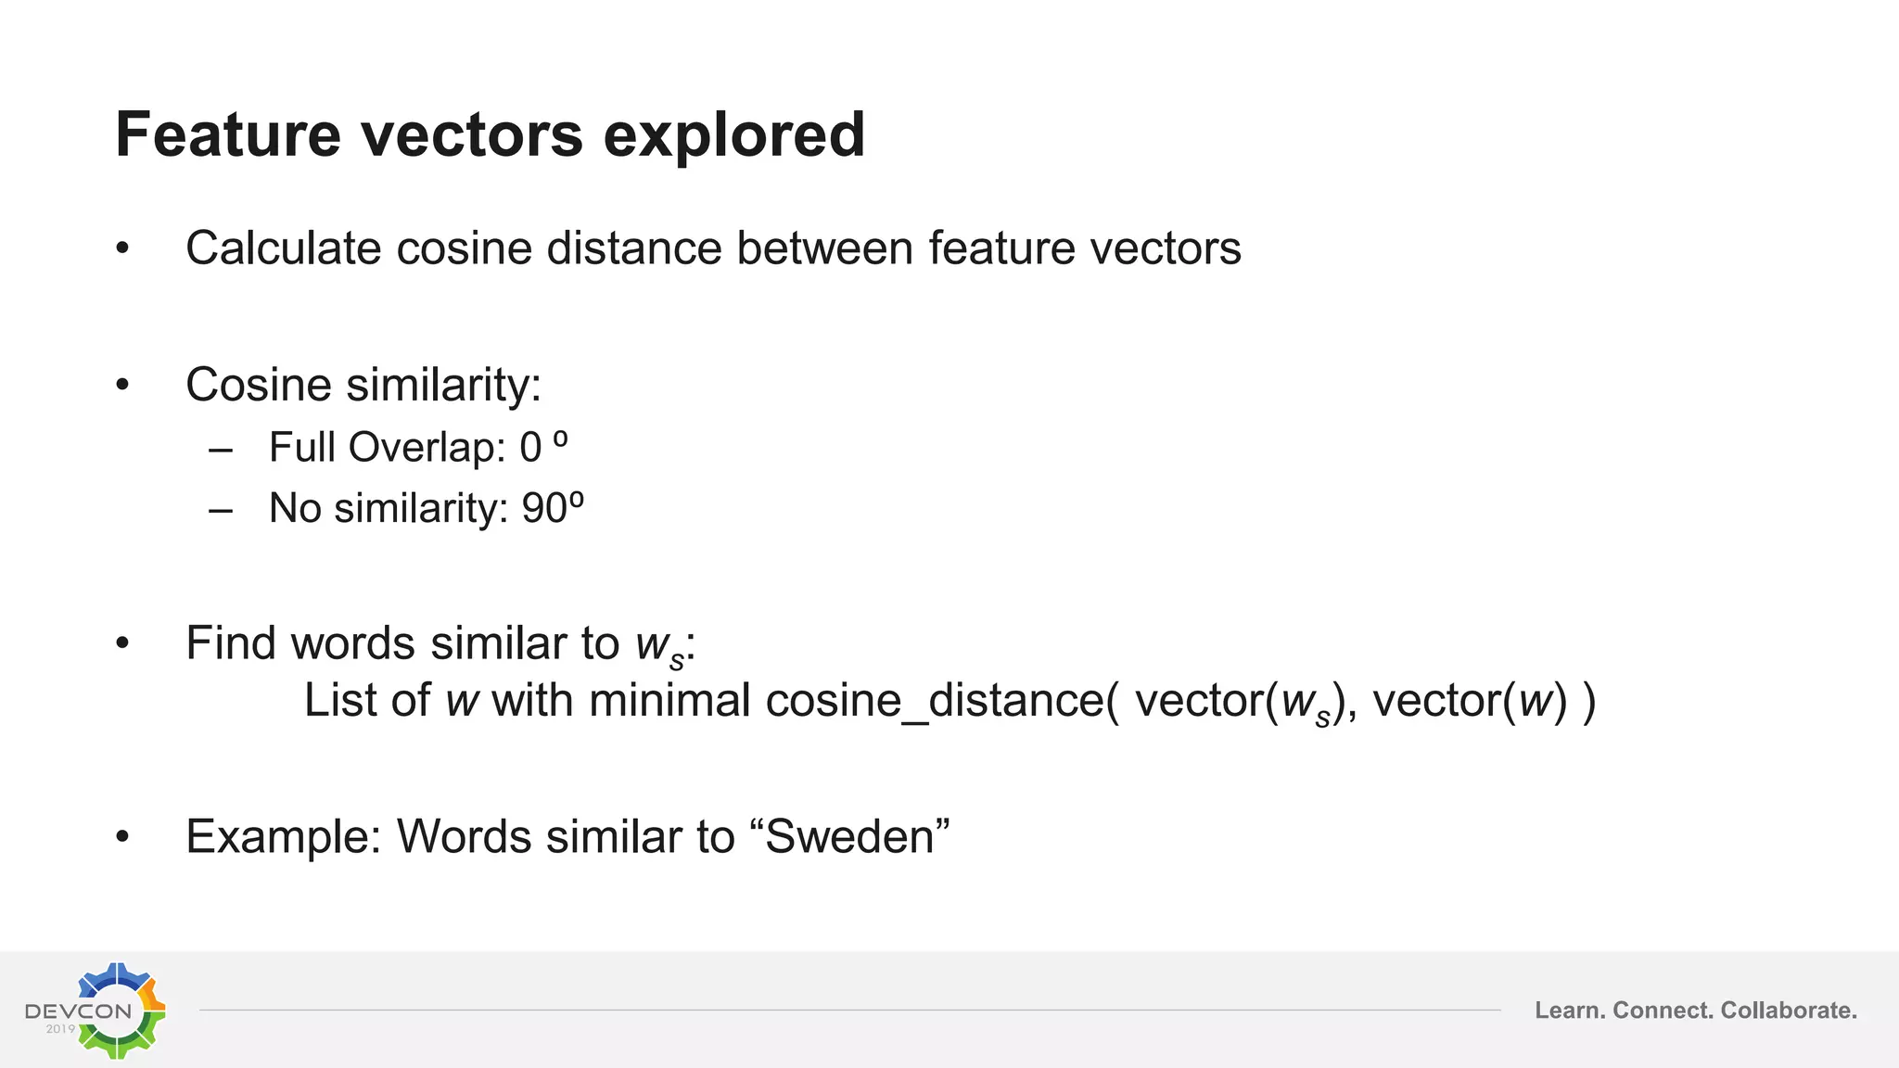The image size is (1899, 1068).
Task: Click the dash before 'Full Overlap'
Action: [x=221, y=450]
